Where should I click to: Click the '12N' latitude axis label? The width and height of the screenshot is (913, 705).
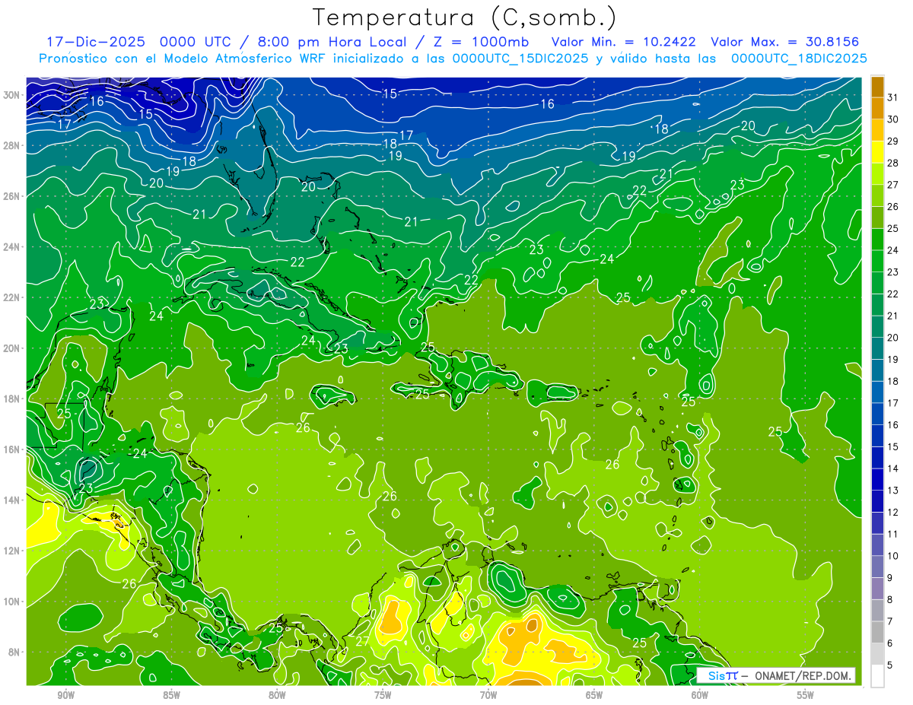pos(11,551)
